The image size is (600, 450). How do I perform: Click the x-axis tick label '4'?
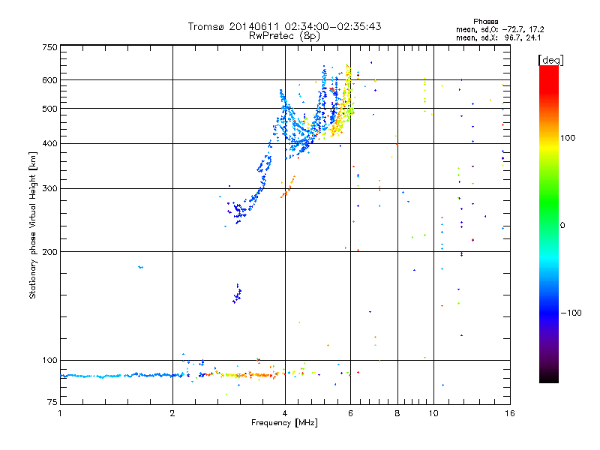[x=285, y=413]
